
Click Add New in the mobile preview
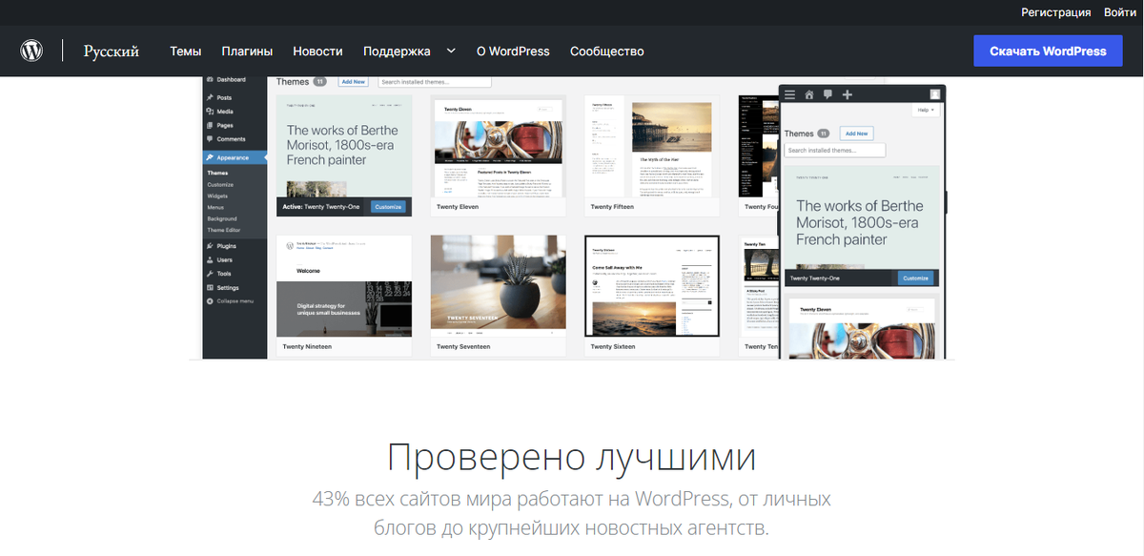(856, 134)
